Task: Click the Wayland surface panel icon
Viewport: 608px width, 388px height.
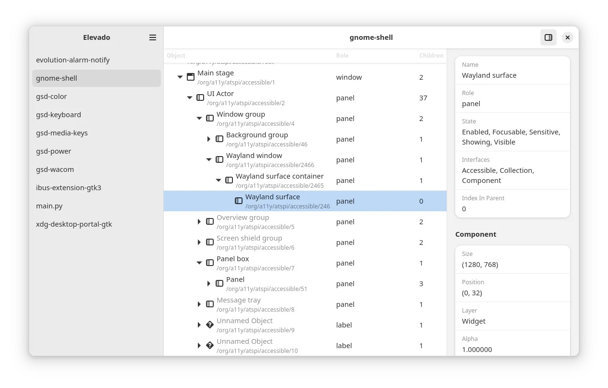Action: (239, 201)
